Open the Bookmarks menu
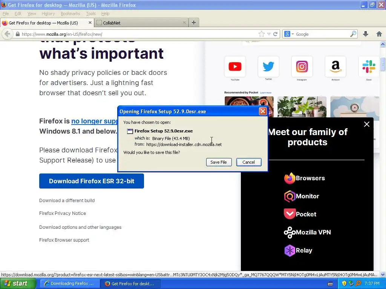This screenshot has width=386, height=289. 70,14
